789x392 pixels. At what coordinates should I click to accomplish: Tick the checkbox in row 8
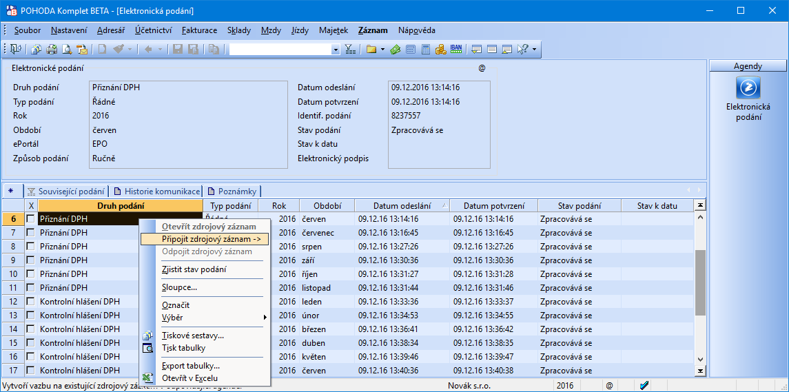click(31, 247)
